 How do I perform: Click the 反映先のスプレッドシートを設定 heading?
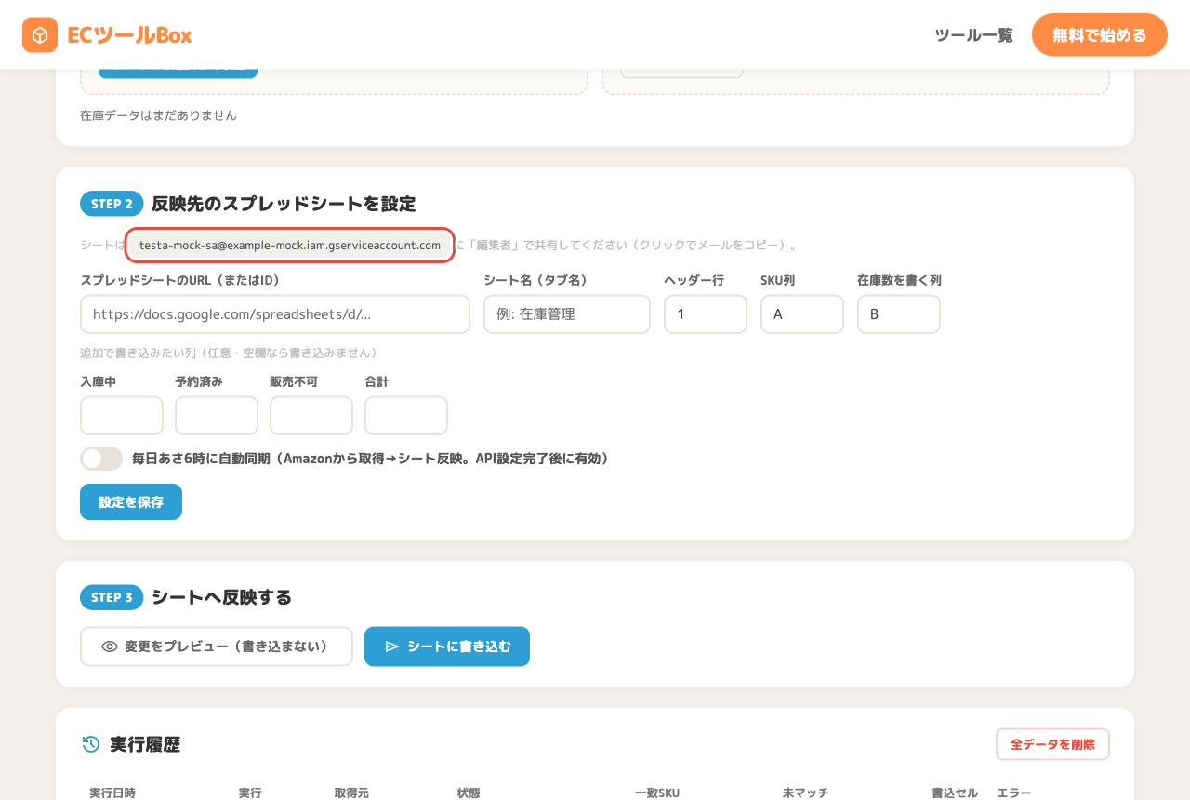click(x=284, y=204)
